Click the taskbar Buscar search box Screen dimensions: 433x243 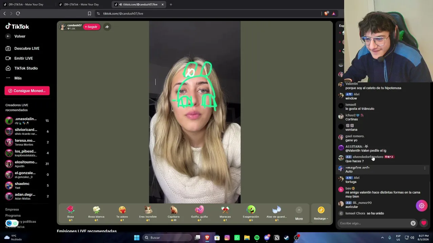pos(167,238)
